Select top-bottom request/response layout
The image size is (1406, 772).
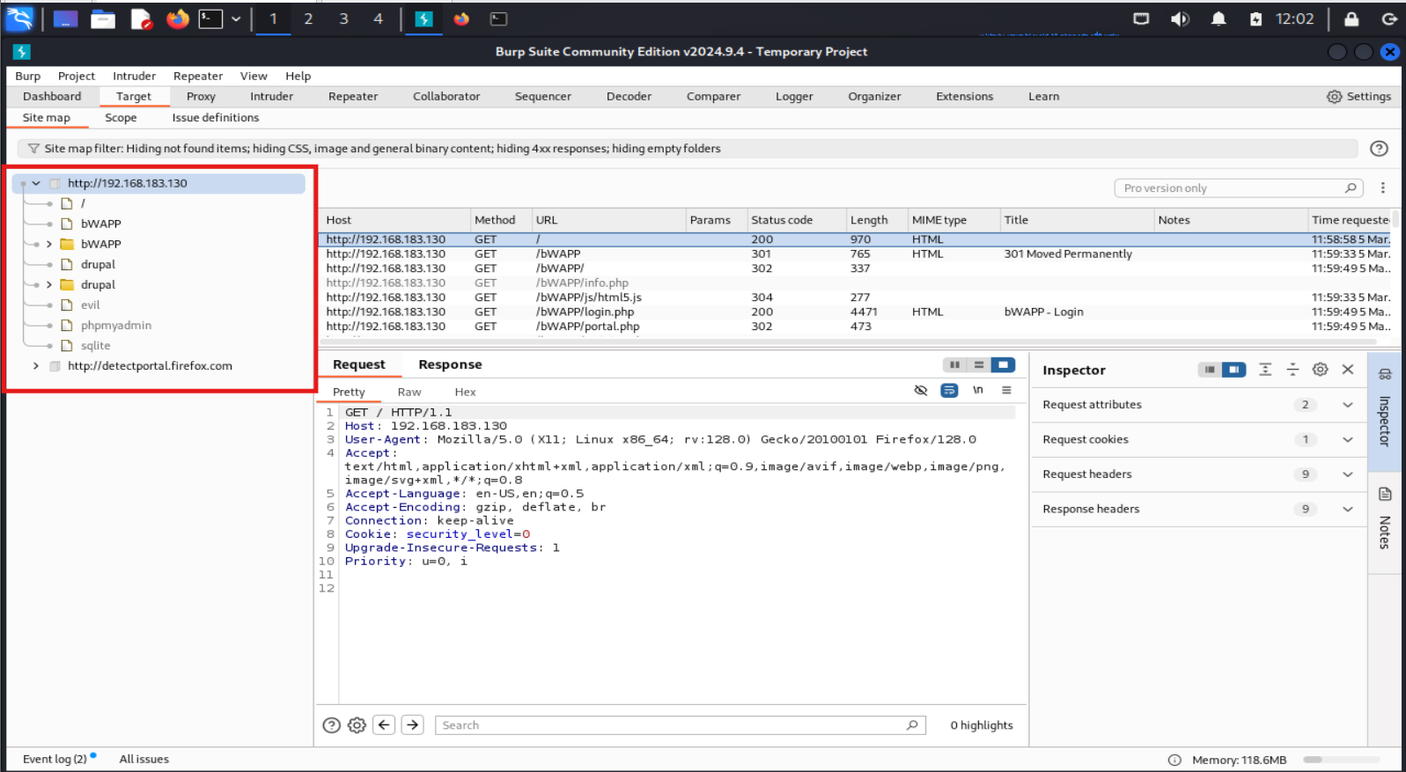click(979, 364)
